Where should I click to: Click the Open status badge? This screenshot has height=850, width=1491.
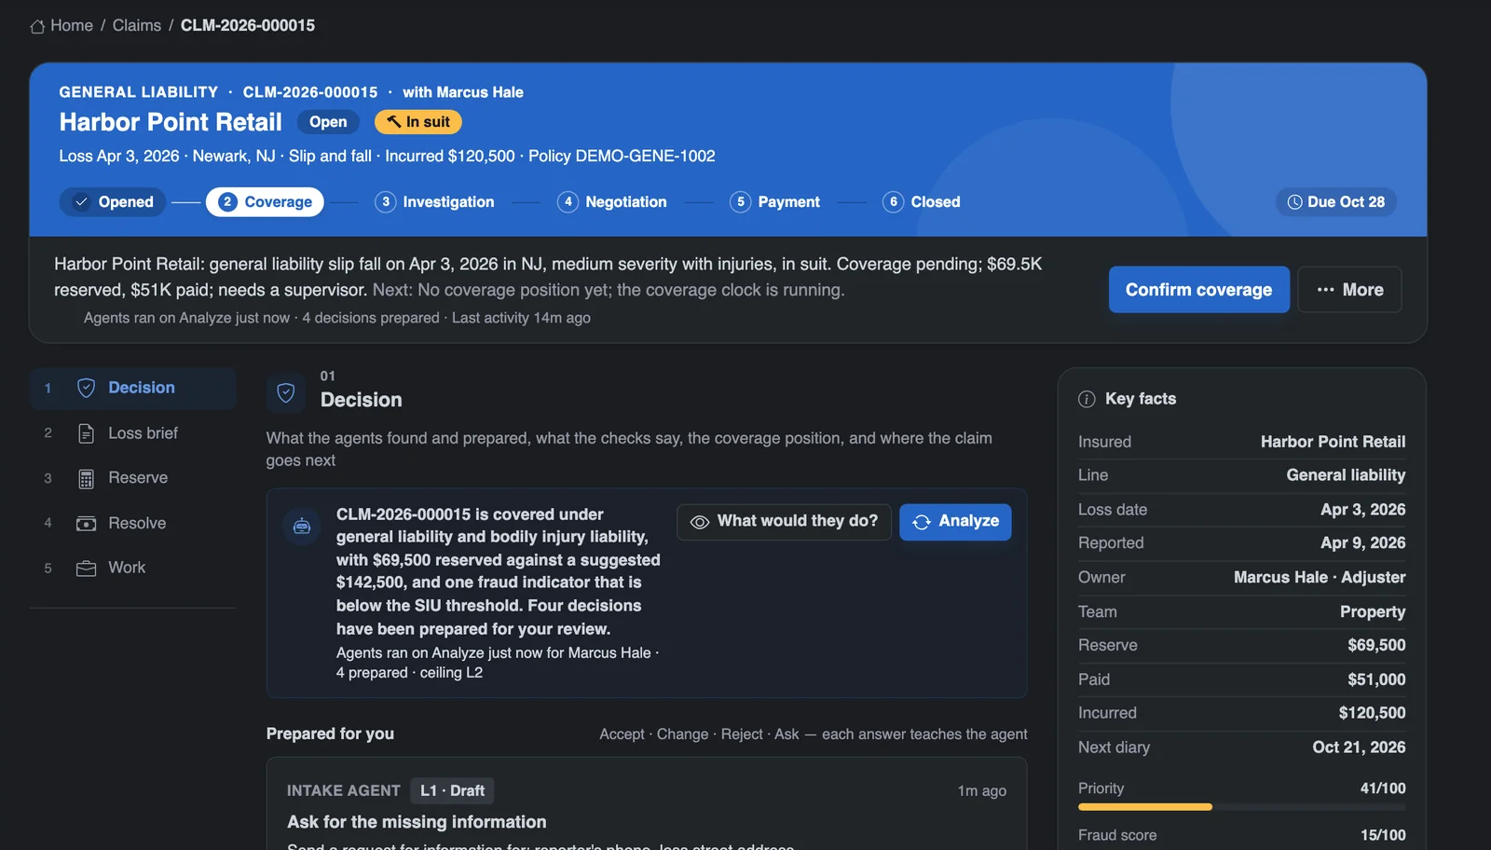pyautogui.click(x=328, y=122)
